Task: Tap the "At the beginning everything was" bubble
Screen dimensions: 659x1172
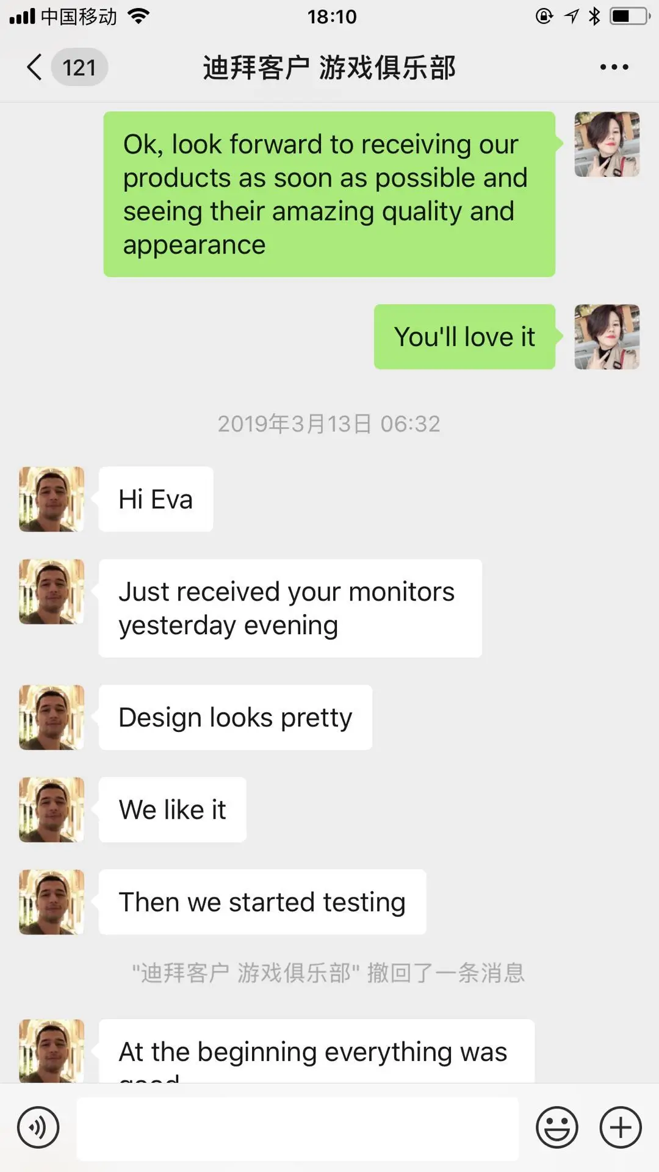Action: (317, 1051)
